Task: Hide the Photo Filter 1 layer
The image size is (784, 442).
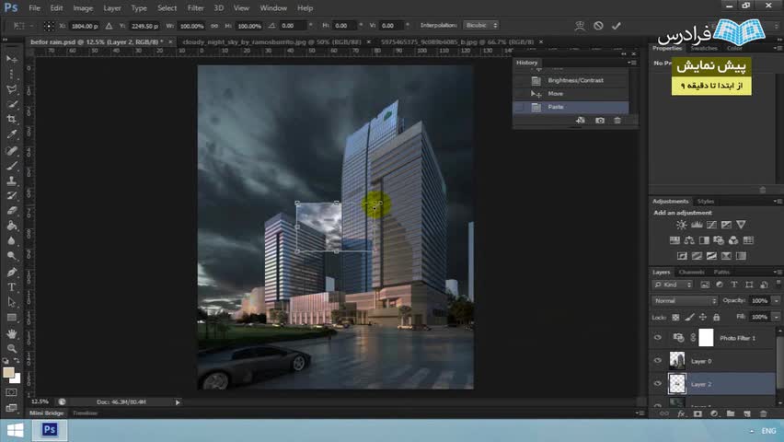Action: point(657,338)
